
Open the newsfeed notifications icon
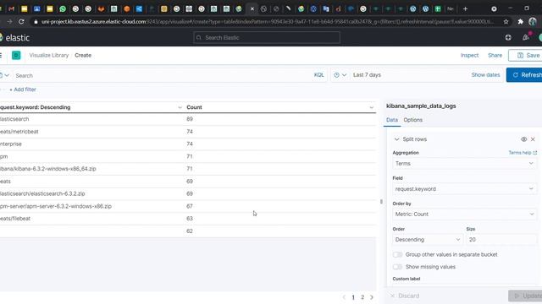(526, 37)
